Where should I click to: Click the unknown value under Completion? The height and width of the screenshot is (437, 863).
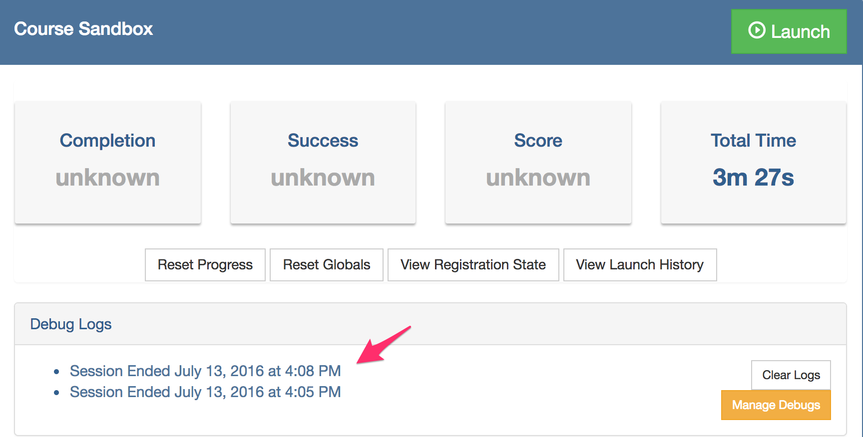pos(107,178)
